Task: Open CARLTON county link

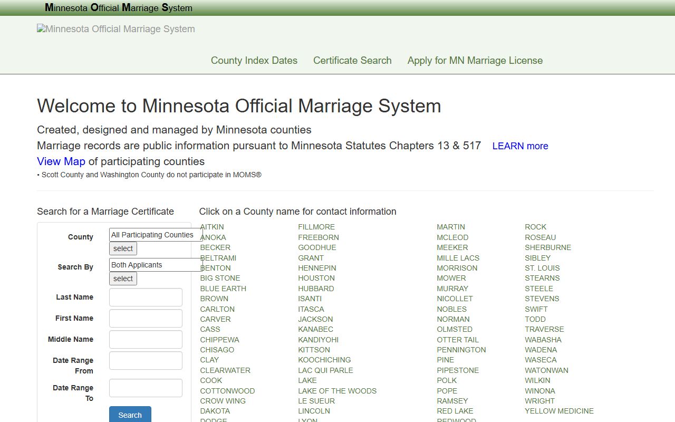Action: tap(217, 309)
